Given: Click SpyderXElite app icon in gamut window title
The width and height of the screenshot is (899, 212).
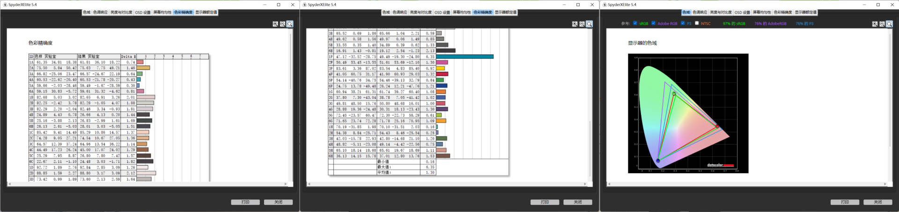Looking at the screenshot, I should coord(604,5).
